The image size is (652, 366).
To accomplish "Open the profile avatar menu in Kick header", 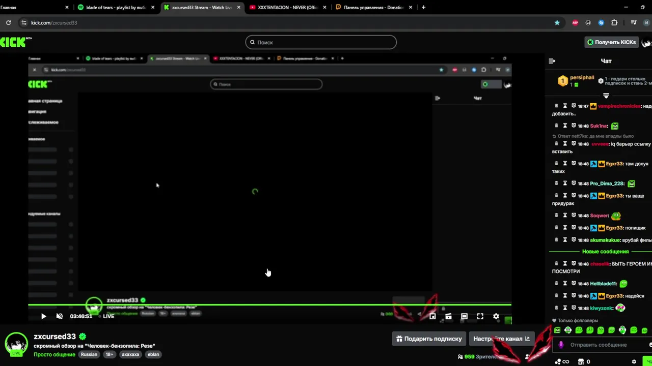I will (x=647, y=43).
